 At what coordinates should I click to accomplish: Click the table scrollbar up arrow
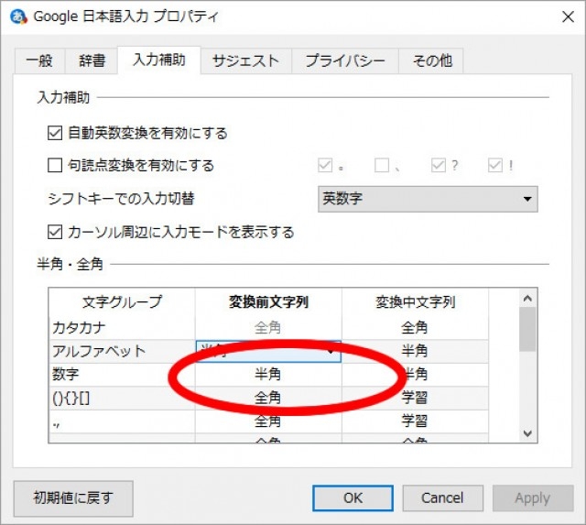[x=527, y=299]
